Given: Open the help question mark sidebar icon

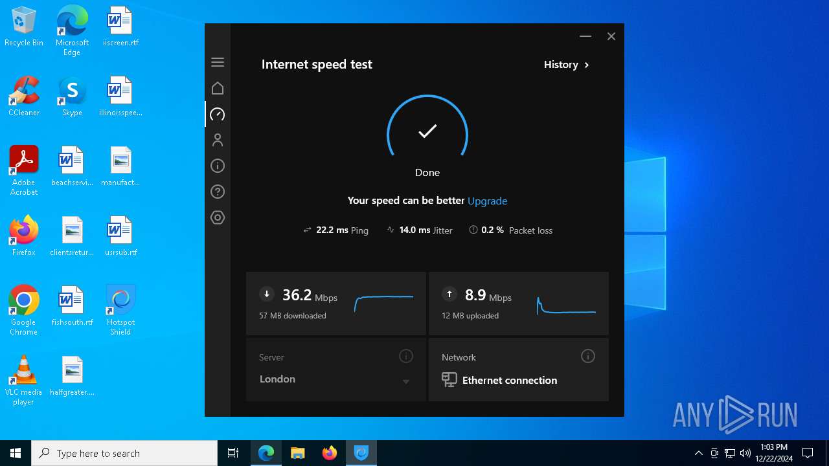Looking at the screenshot, I should click(x=218, y=192).
